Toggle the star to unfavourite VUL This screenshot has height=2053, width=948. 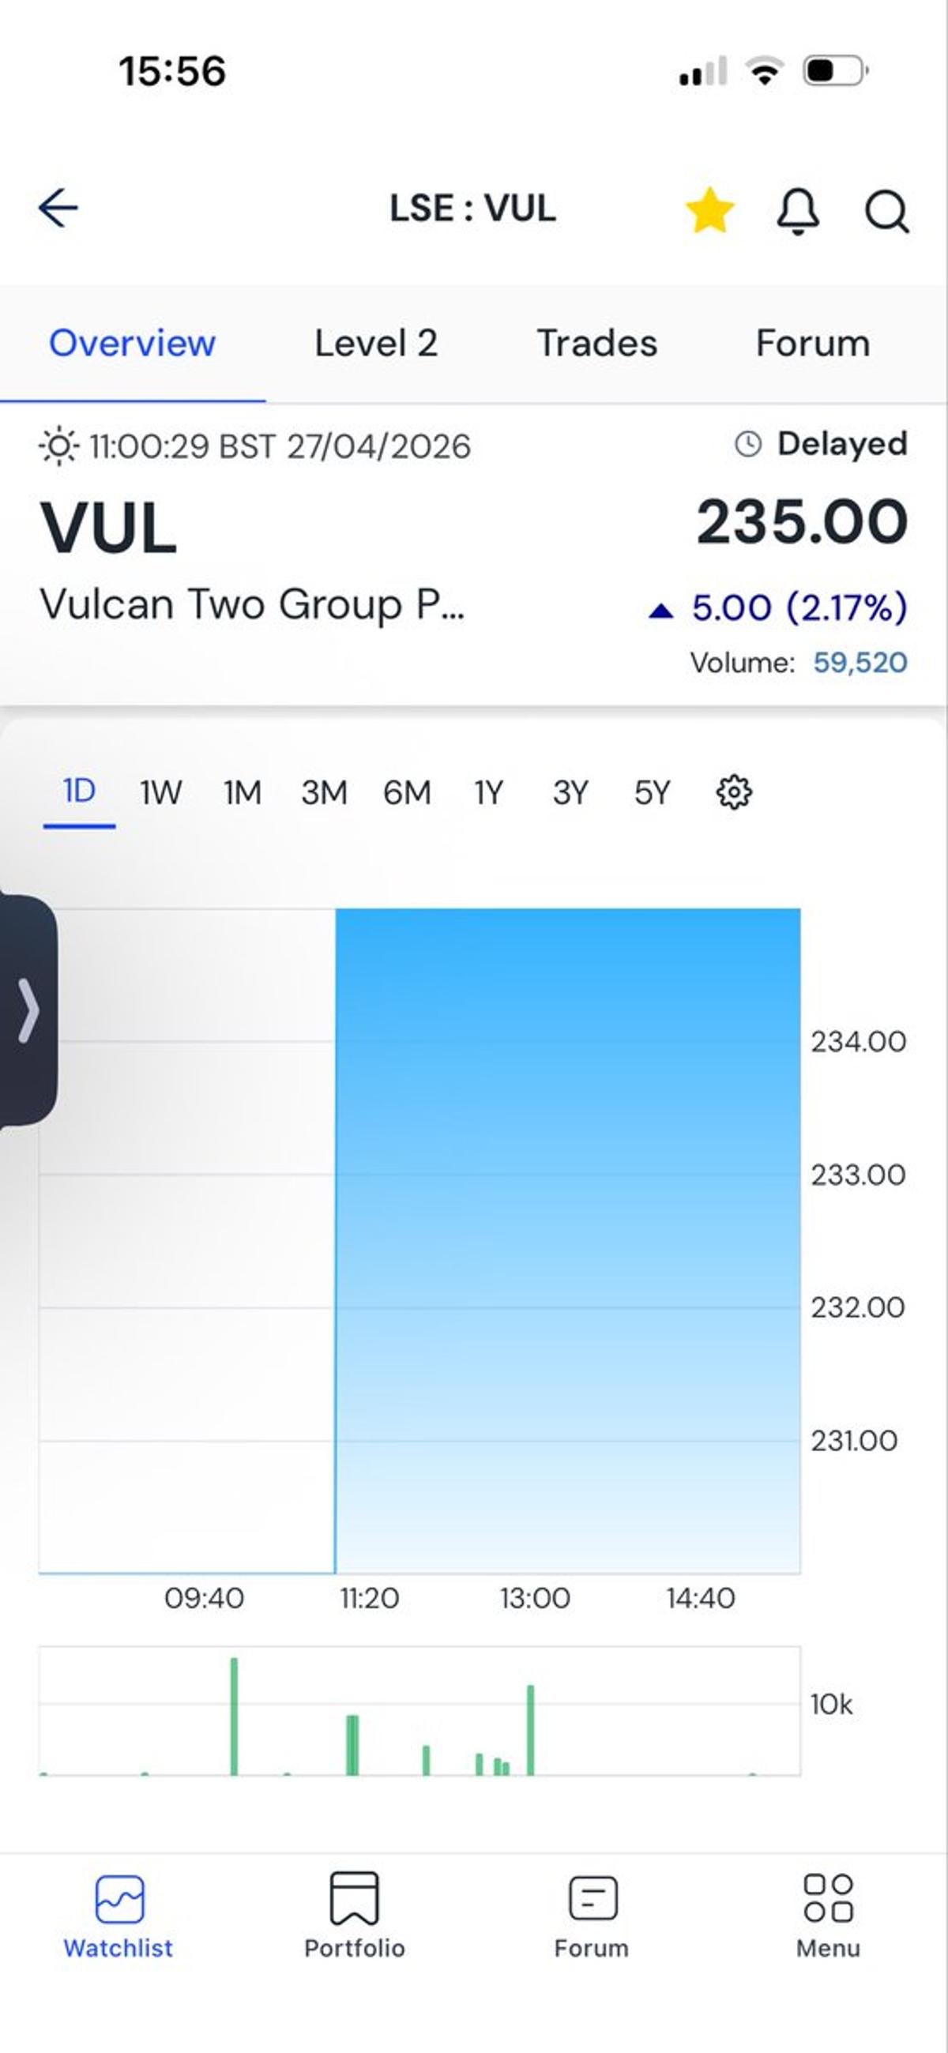click(x=709, y=210)
